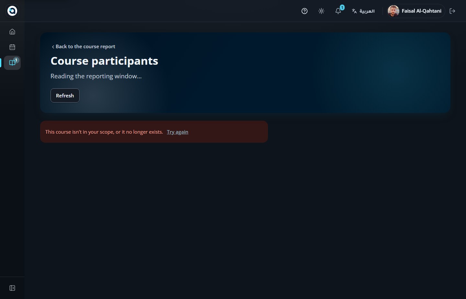
Task: Open the calendar from the sidebar
Action: coord(12,47)
